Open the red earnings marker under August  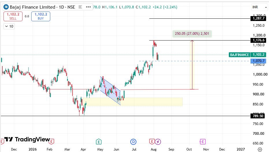(x=152, y=142)
